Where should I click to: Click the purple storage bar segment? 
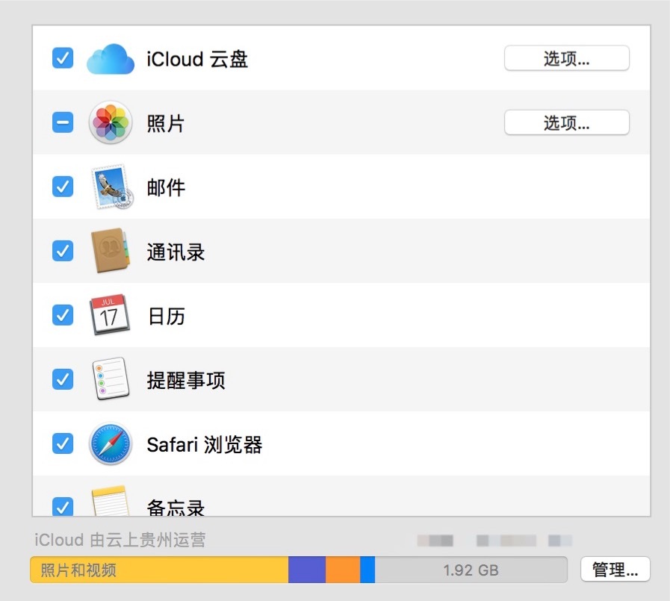pos(307,570)
